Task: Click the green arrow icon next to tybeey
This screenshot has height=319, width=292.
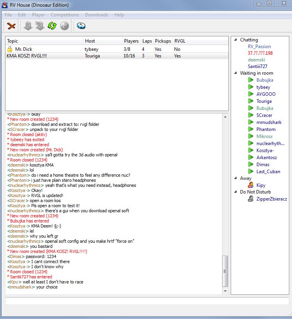Action: [x=251, y=87]
